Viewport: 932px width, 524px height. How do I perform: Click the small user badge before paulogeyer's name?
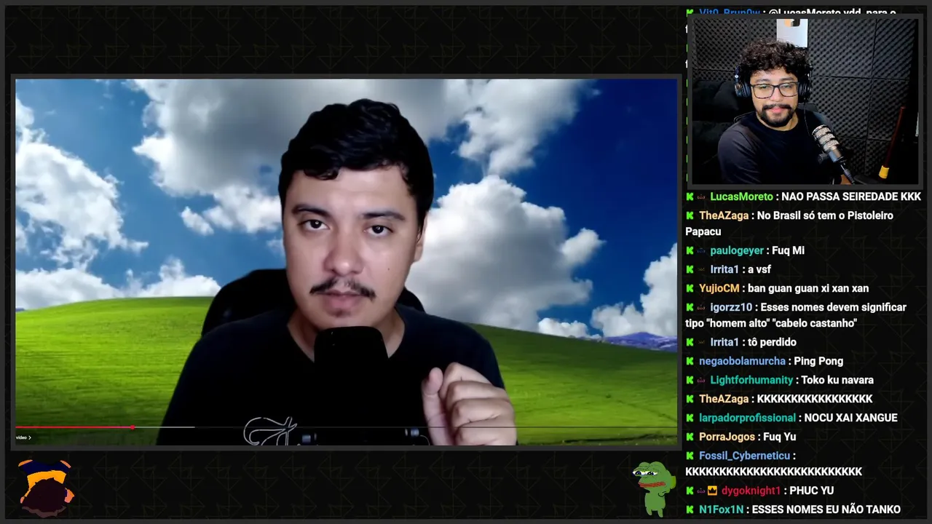click(701, 250)
